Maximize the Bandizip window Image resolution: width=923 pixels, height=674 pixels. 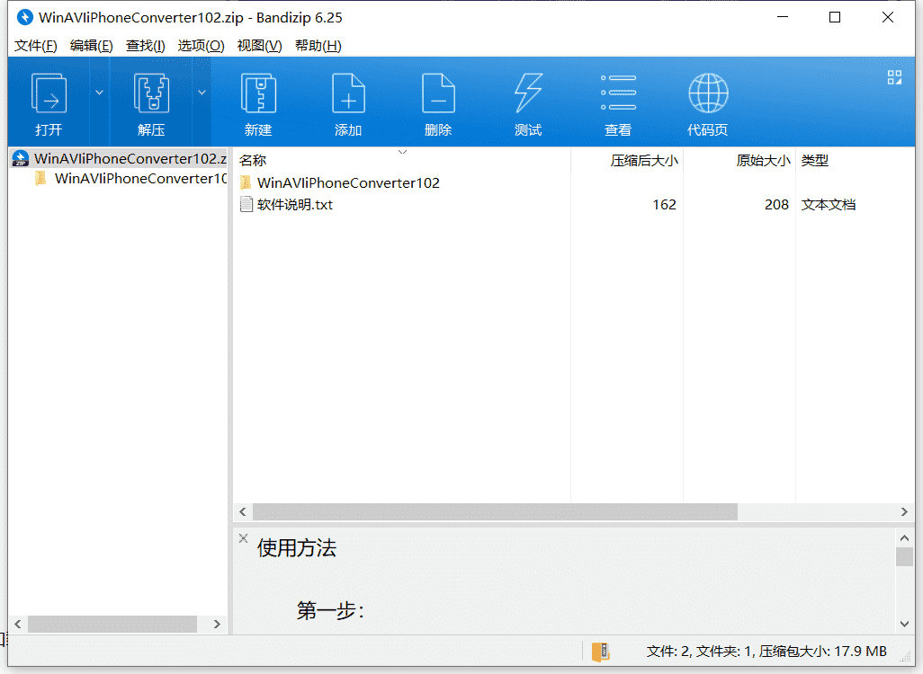coord(835,17)
